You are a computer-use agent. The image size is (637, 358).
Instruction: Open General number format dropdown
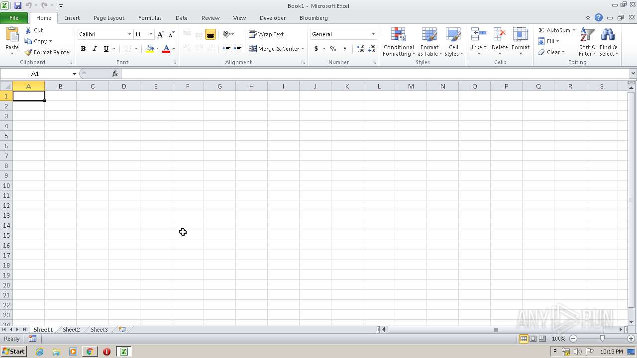coord(373,34)
